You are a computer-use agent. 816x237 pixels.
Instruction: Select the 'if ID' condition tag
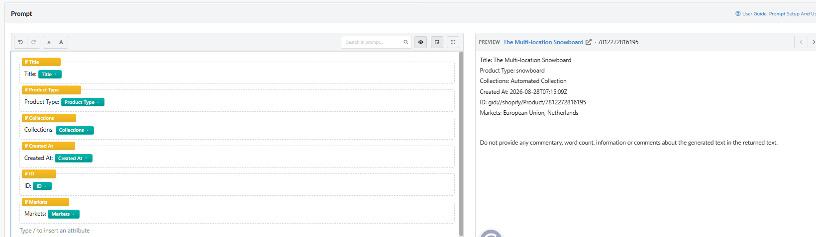tap(39, 174)
